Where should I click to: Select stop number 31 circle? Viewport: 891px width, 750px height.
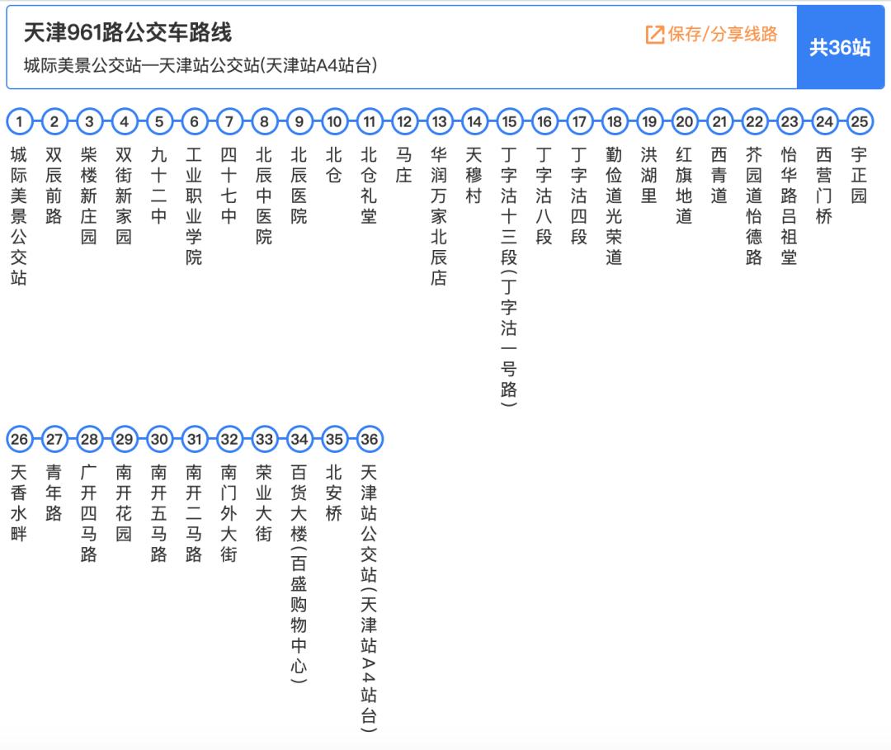click(x=195, y=439)
